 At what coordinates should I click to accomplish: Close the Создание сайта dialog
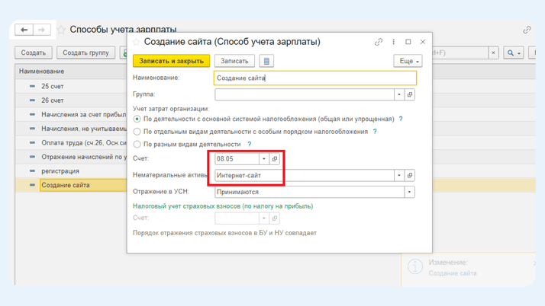pyautogui.click(x=423, y=42)
